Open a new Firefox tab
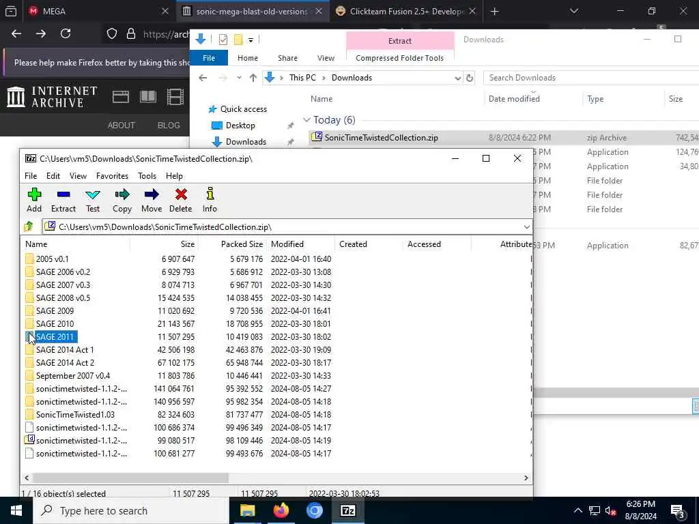 (494, 12)
